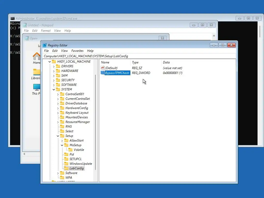Expand the ResourceManager key

pyautogui.click(x=58, y=122)
